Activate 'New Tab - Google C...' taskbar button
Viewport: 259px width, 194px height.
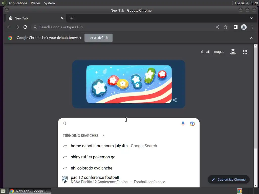point(30,191)
